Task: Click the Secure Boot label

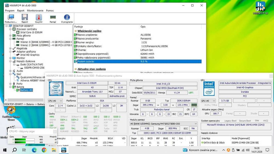Action: (x=245, y=121)
